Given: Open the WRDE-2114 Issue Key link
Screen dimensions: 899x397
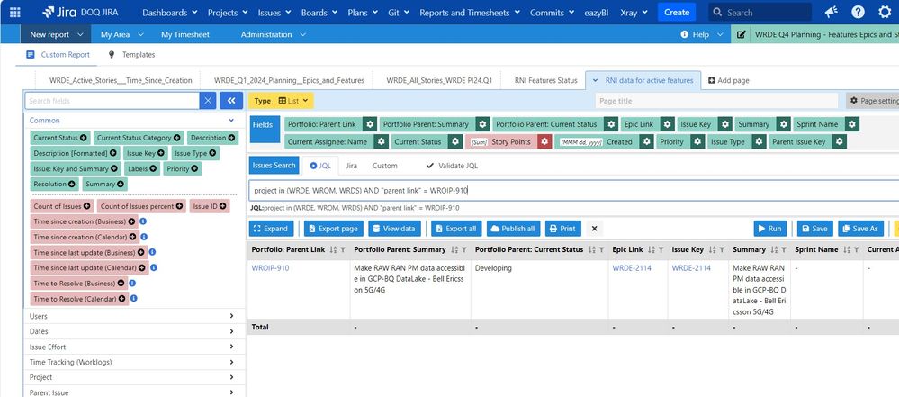Looking at the screenshot, I should pos(691,268).
